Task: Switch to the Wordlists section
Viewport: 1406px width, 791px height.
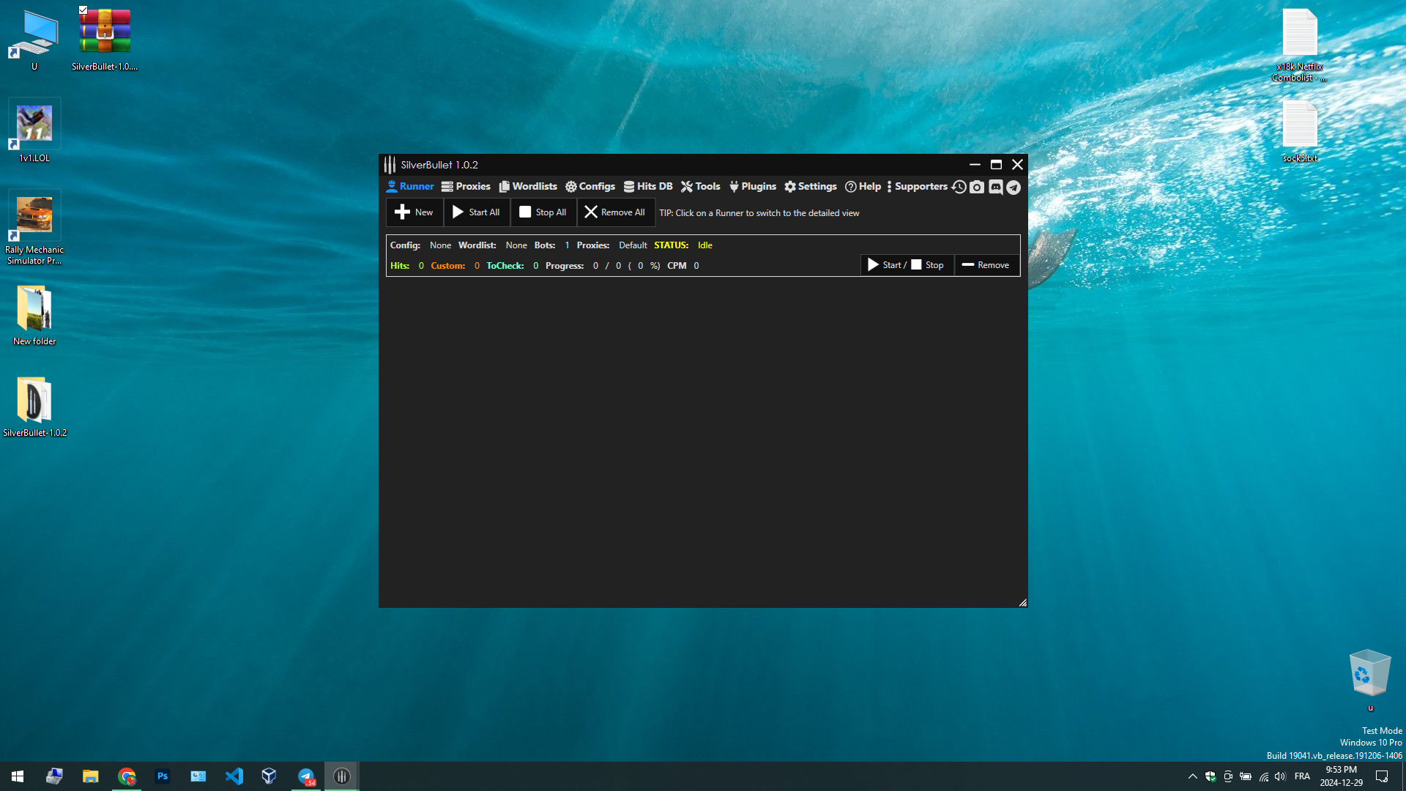Action: 527,186
